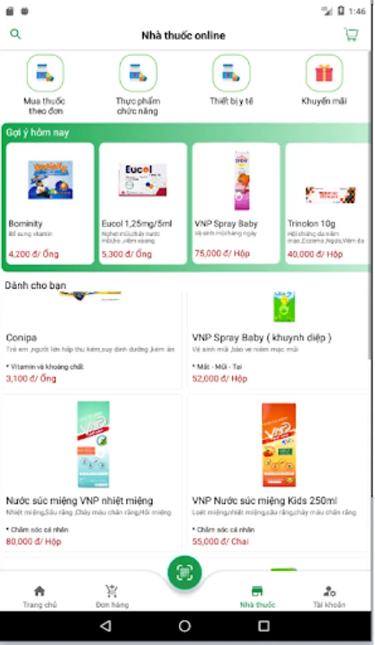Screen dimensions: 375x645
Task: Open the Tài khoản account tab
Action: pyautogui.click(x=329, y=596)
